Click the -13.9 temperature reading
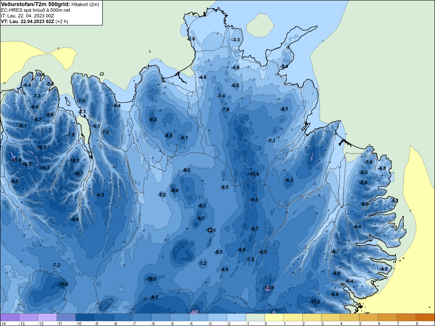This screenshot has height=326, width=435. (268, 288)
